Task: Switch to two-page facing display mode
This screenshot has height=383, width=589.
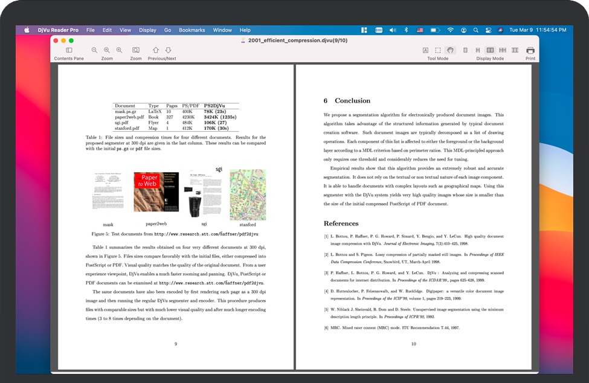Action: [490, 50]
